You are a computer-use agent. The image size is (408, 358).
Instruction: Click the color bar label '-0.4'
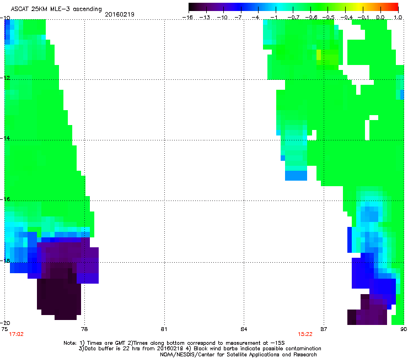coord(346,18)
